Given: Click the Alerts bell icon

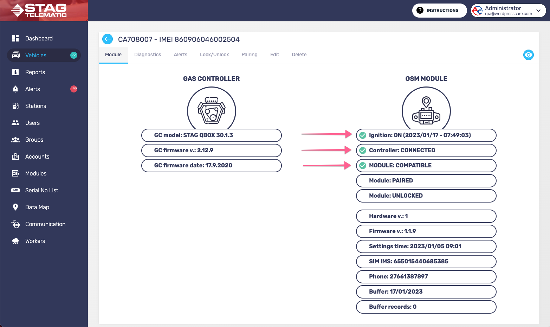Looking at the screenshot, I should click(15, 89).
